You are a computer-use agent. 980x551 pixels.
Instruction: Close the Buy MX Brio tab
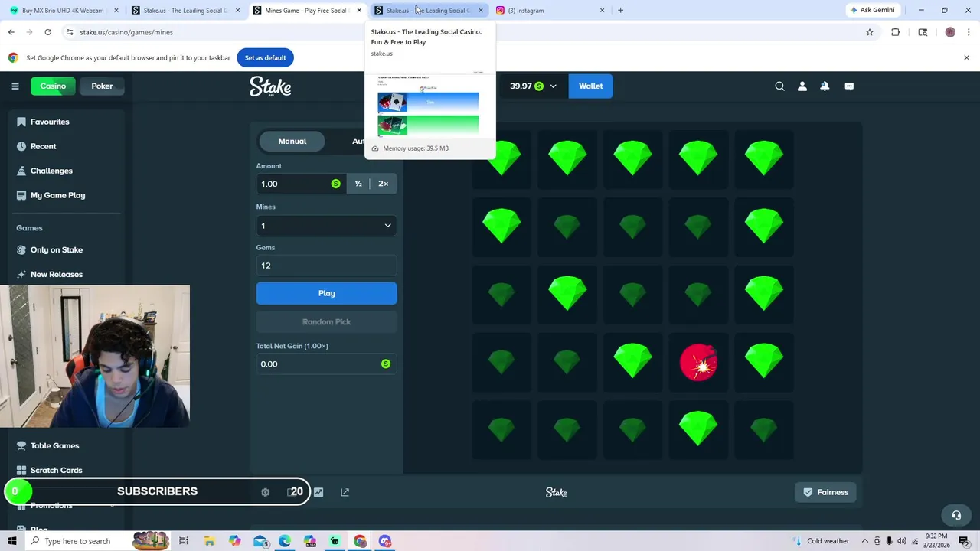pos(116,10)
